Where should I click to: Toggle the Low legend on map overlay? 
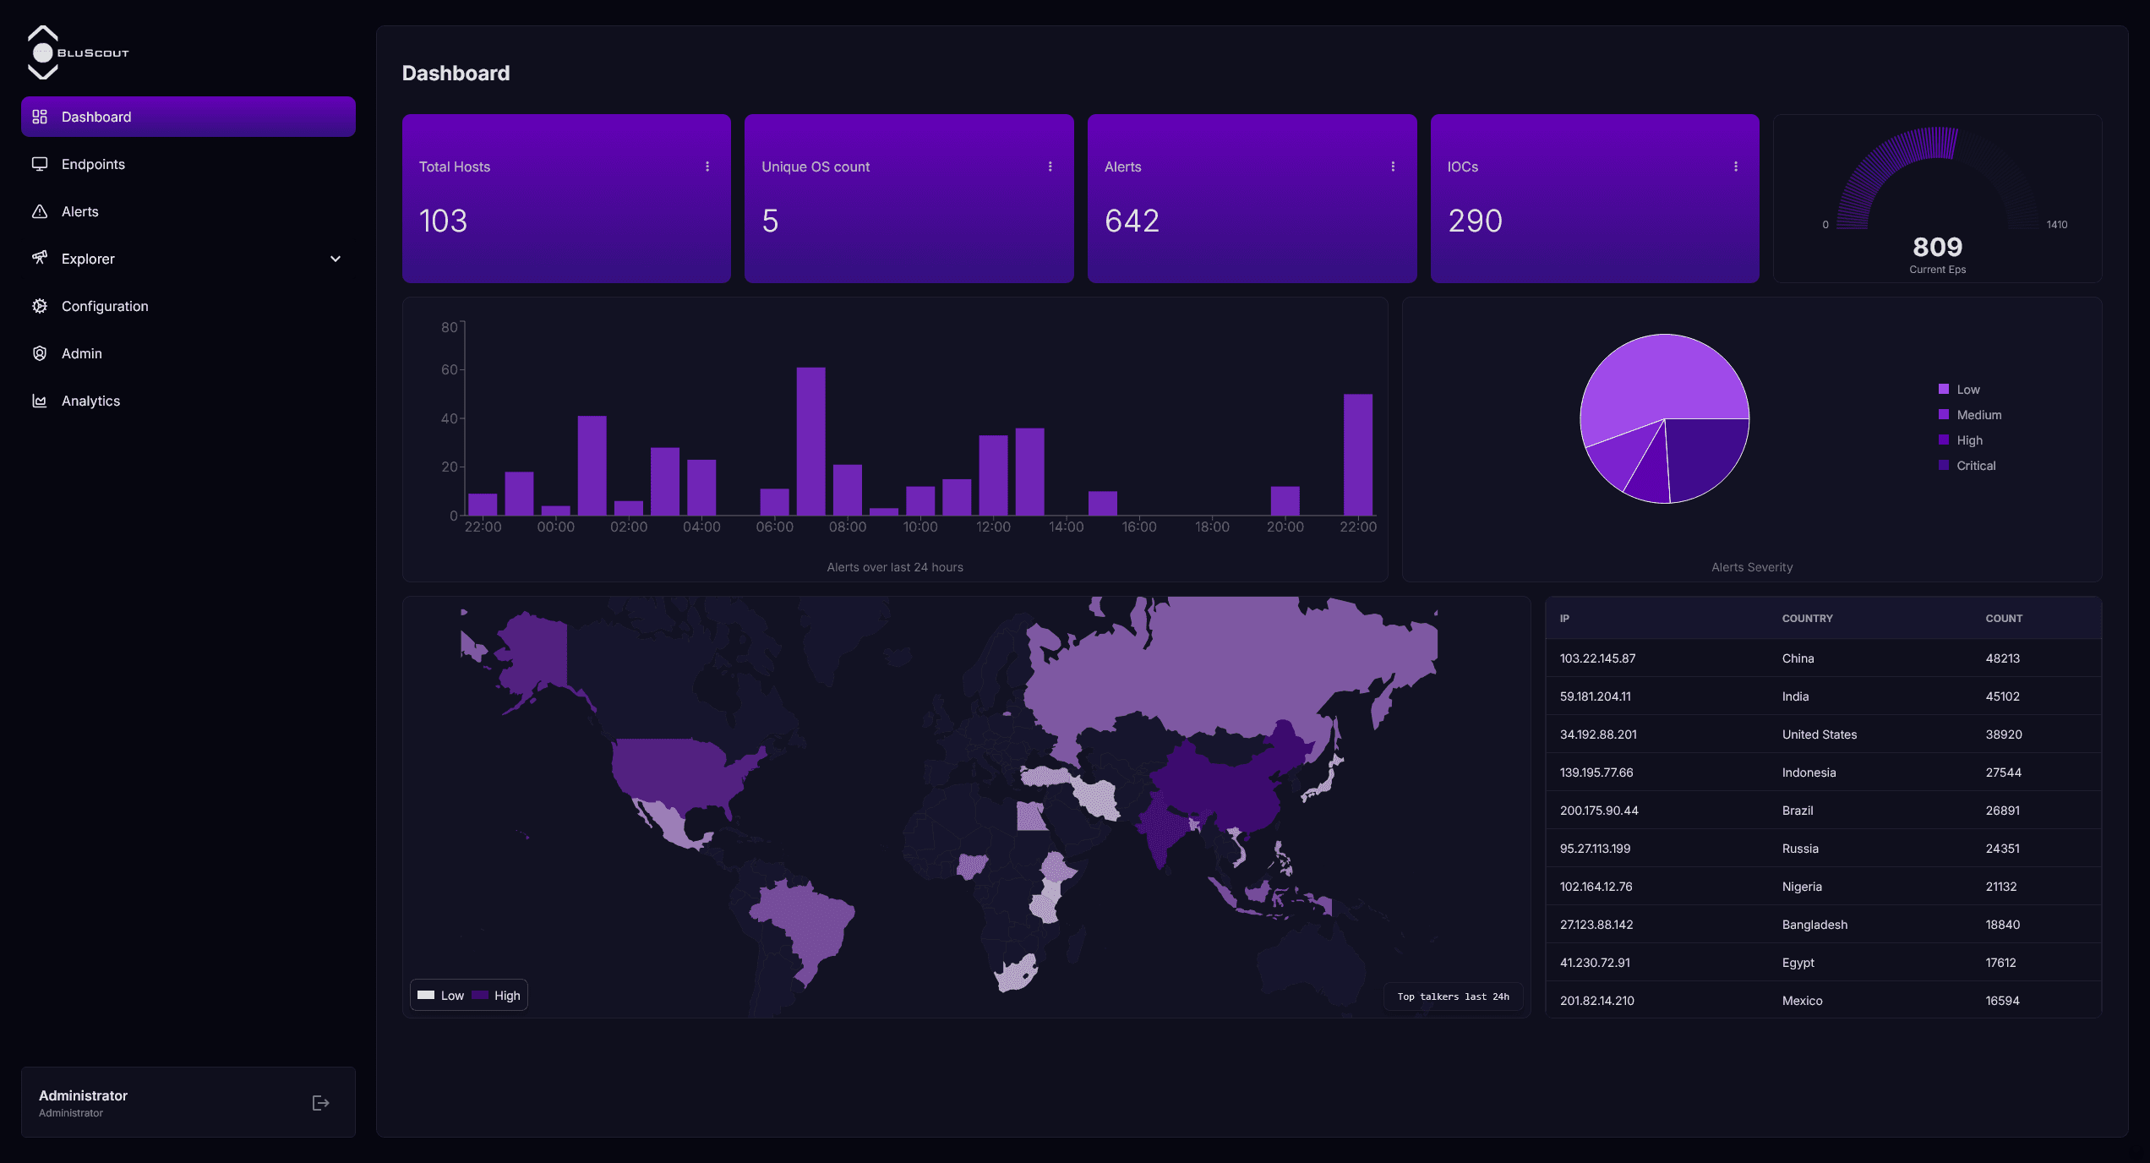tap(440, 995)
